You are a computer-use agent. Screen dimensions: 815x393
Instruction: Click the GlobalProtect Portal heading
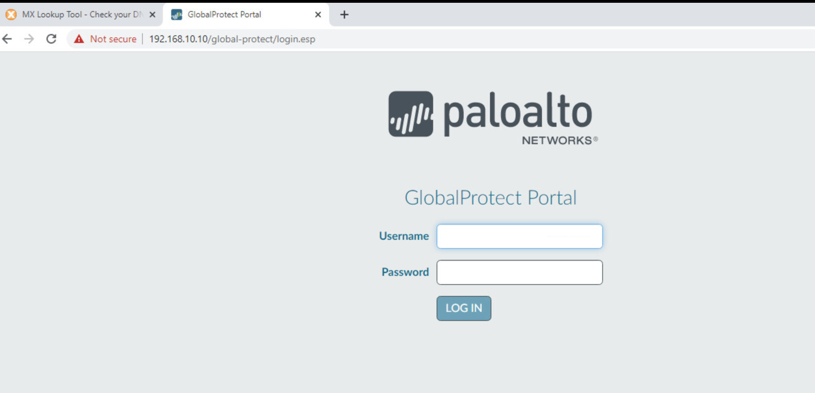(490, 198)
